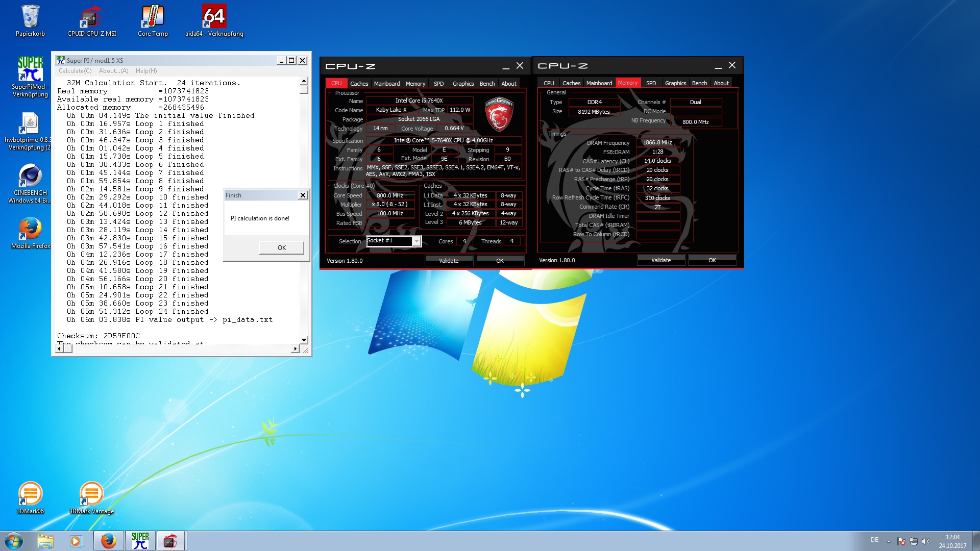Show hidden system tray icons

click(x=889, y=541)
